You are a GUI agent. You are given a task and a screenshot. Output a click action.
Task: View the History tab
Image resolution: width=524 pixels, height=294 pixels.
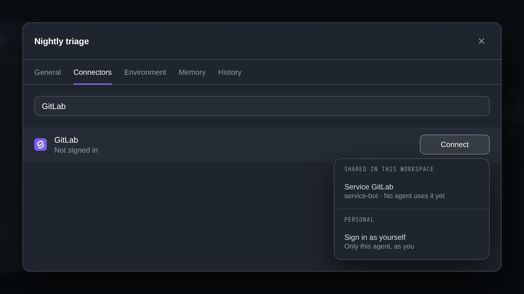pyautogui.click(x=230, y=72)
